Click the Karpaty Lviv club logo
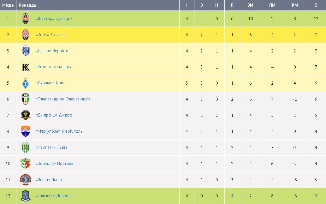Screen dimensions: 326x204 coord(26,147)
